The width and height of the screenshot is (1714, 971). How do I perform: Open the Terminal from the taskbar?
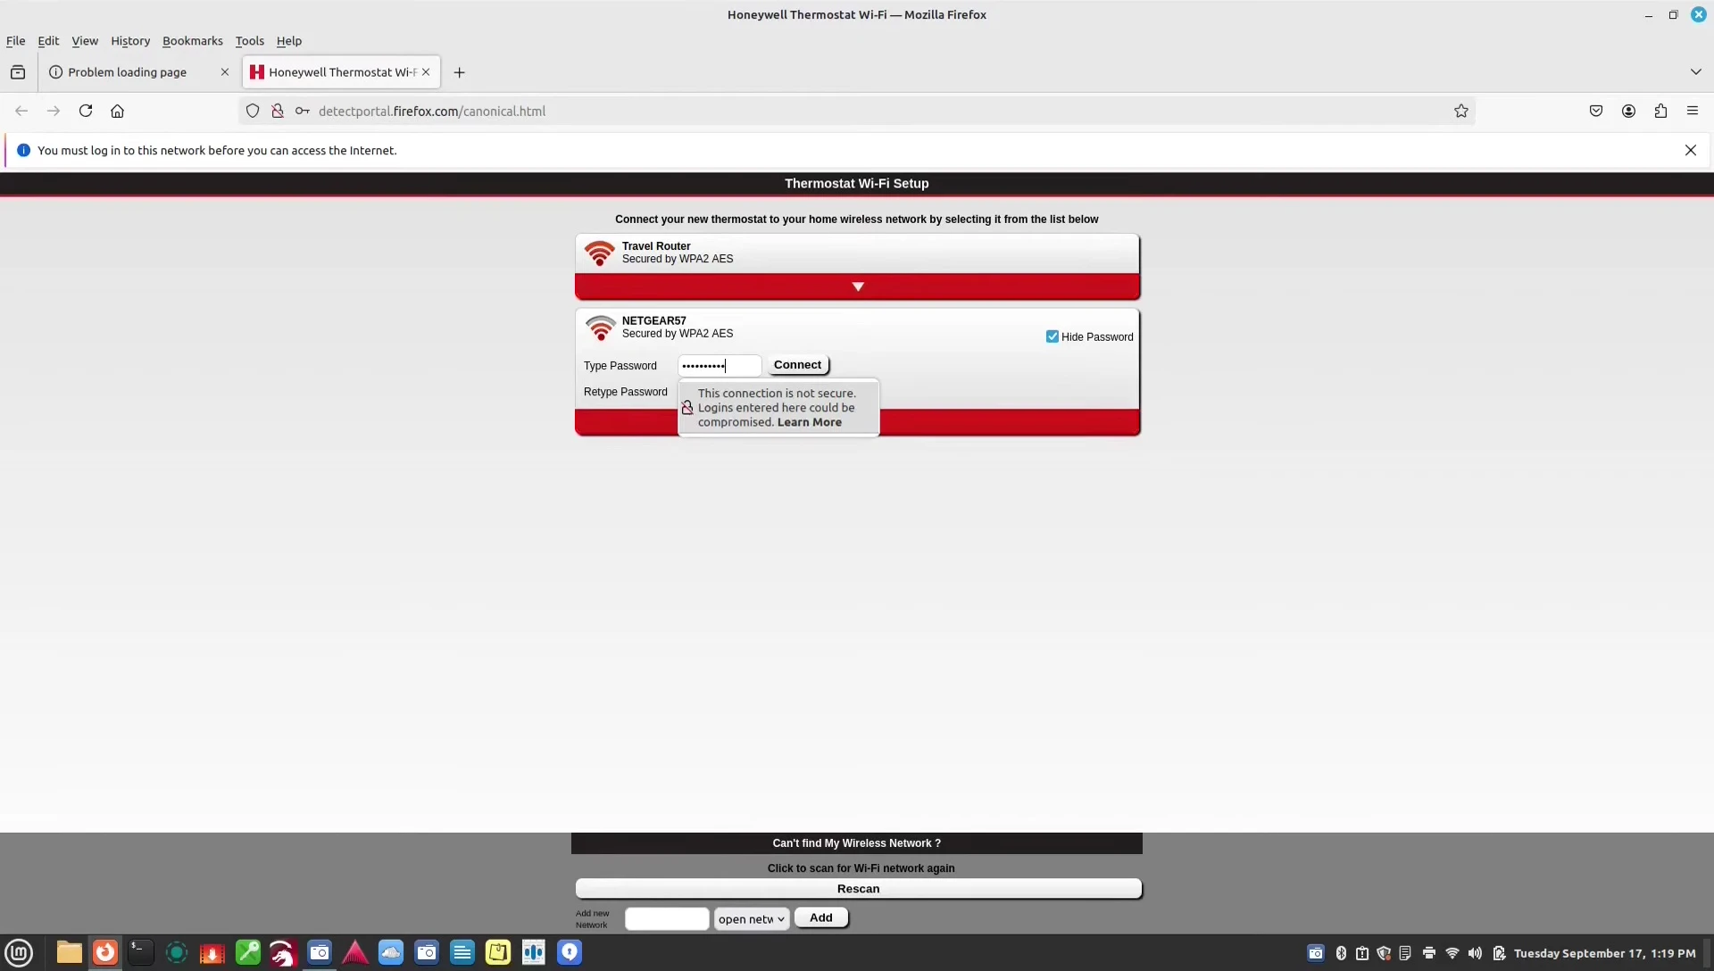coord(140,952)
